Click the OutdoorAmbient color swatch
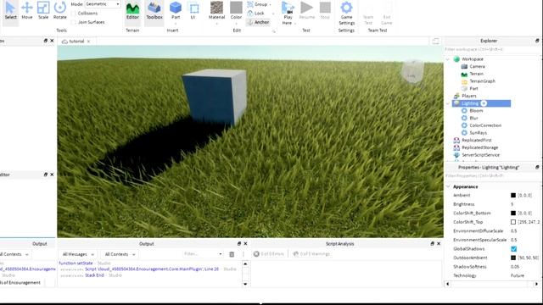543x305 pixels. pyautogui.click(x=513, y=258)
